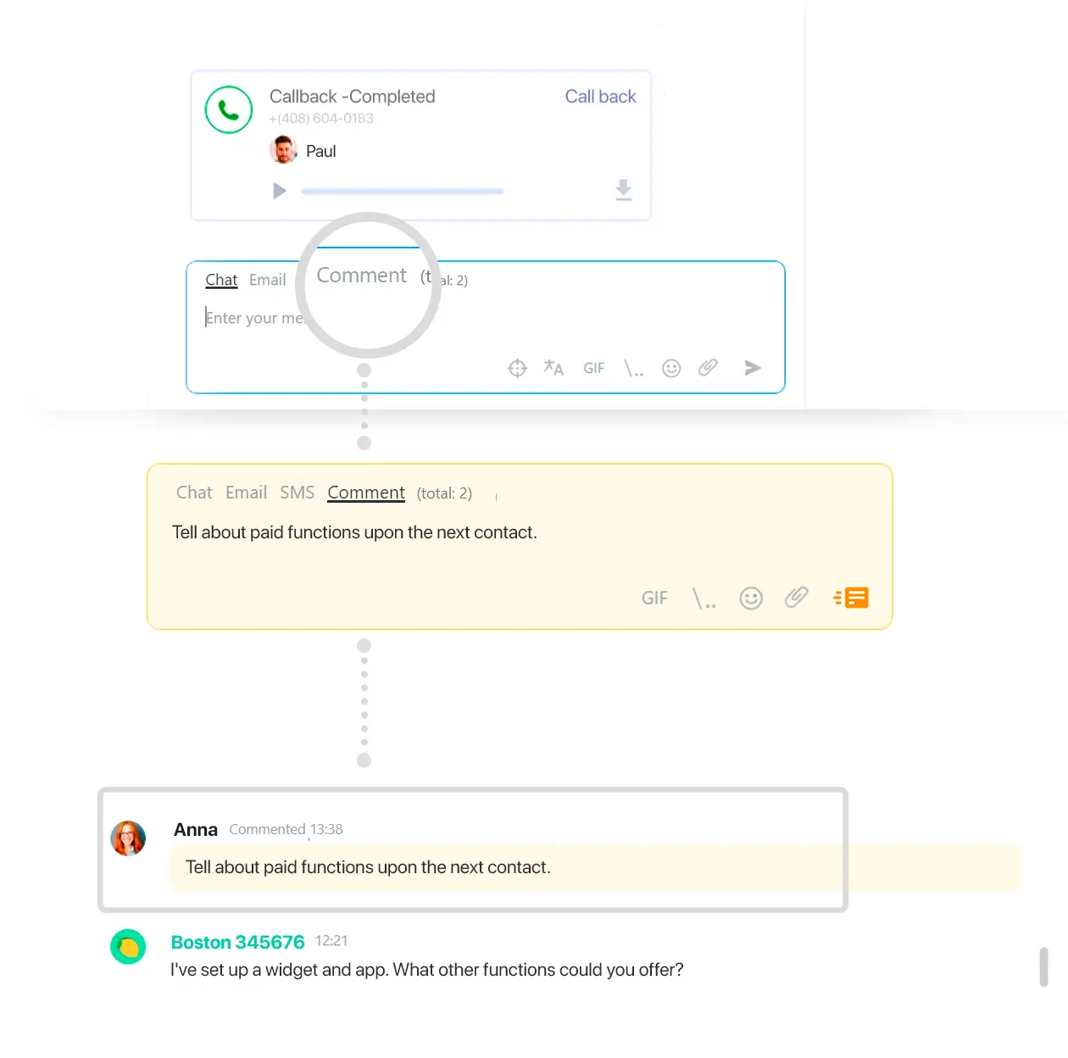Viewport: 1068px width, 1058px height.
Task: Open emoji picker in upper reply box
Action: (671, 368)
